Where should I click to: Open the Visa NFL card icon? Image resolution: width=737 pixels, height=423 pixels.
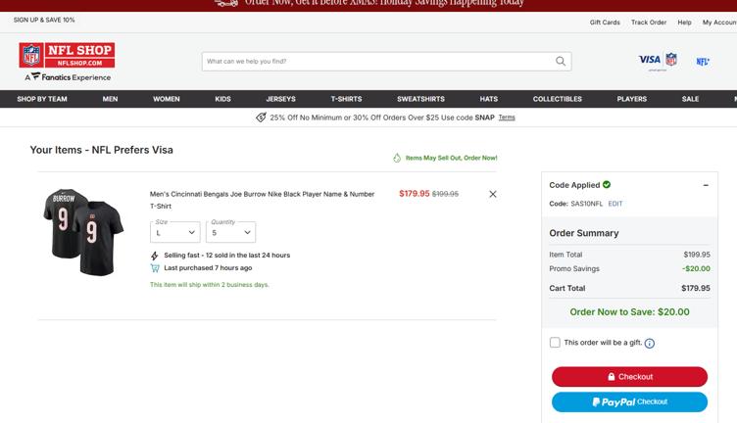coord(658,61)
